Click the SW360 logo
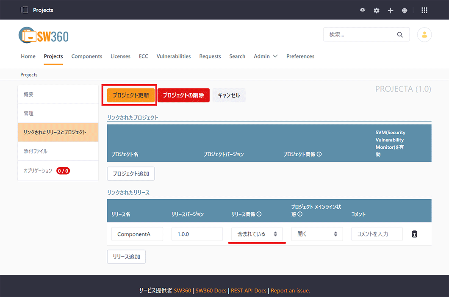The width and height of the screenshot is (449, 297). click(44, 36)
